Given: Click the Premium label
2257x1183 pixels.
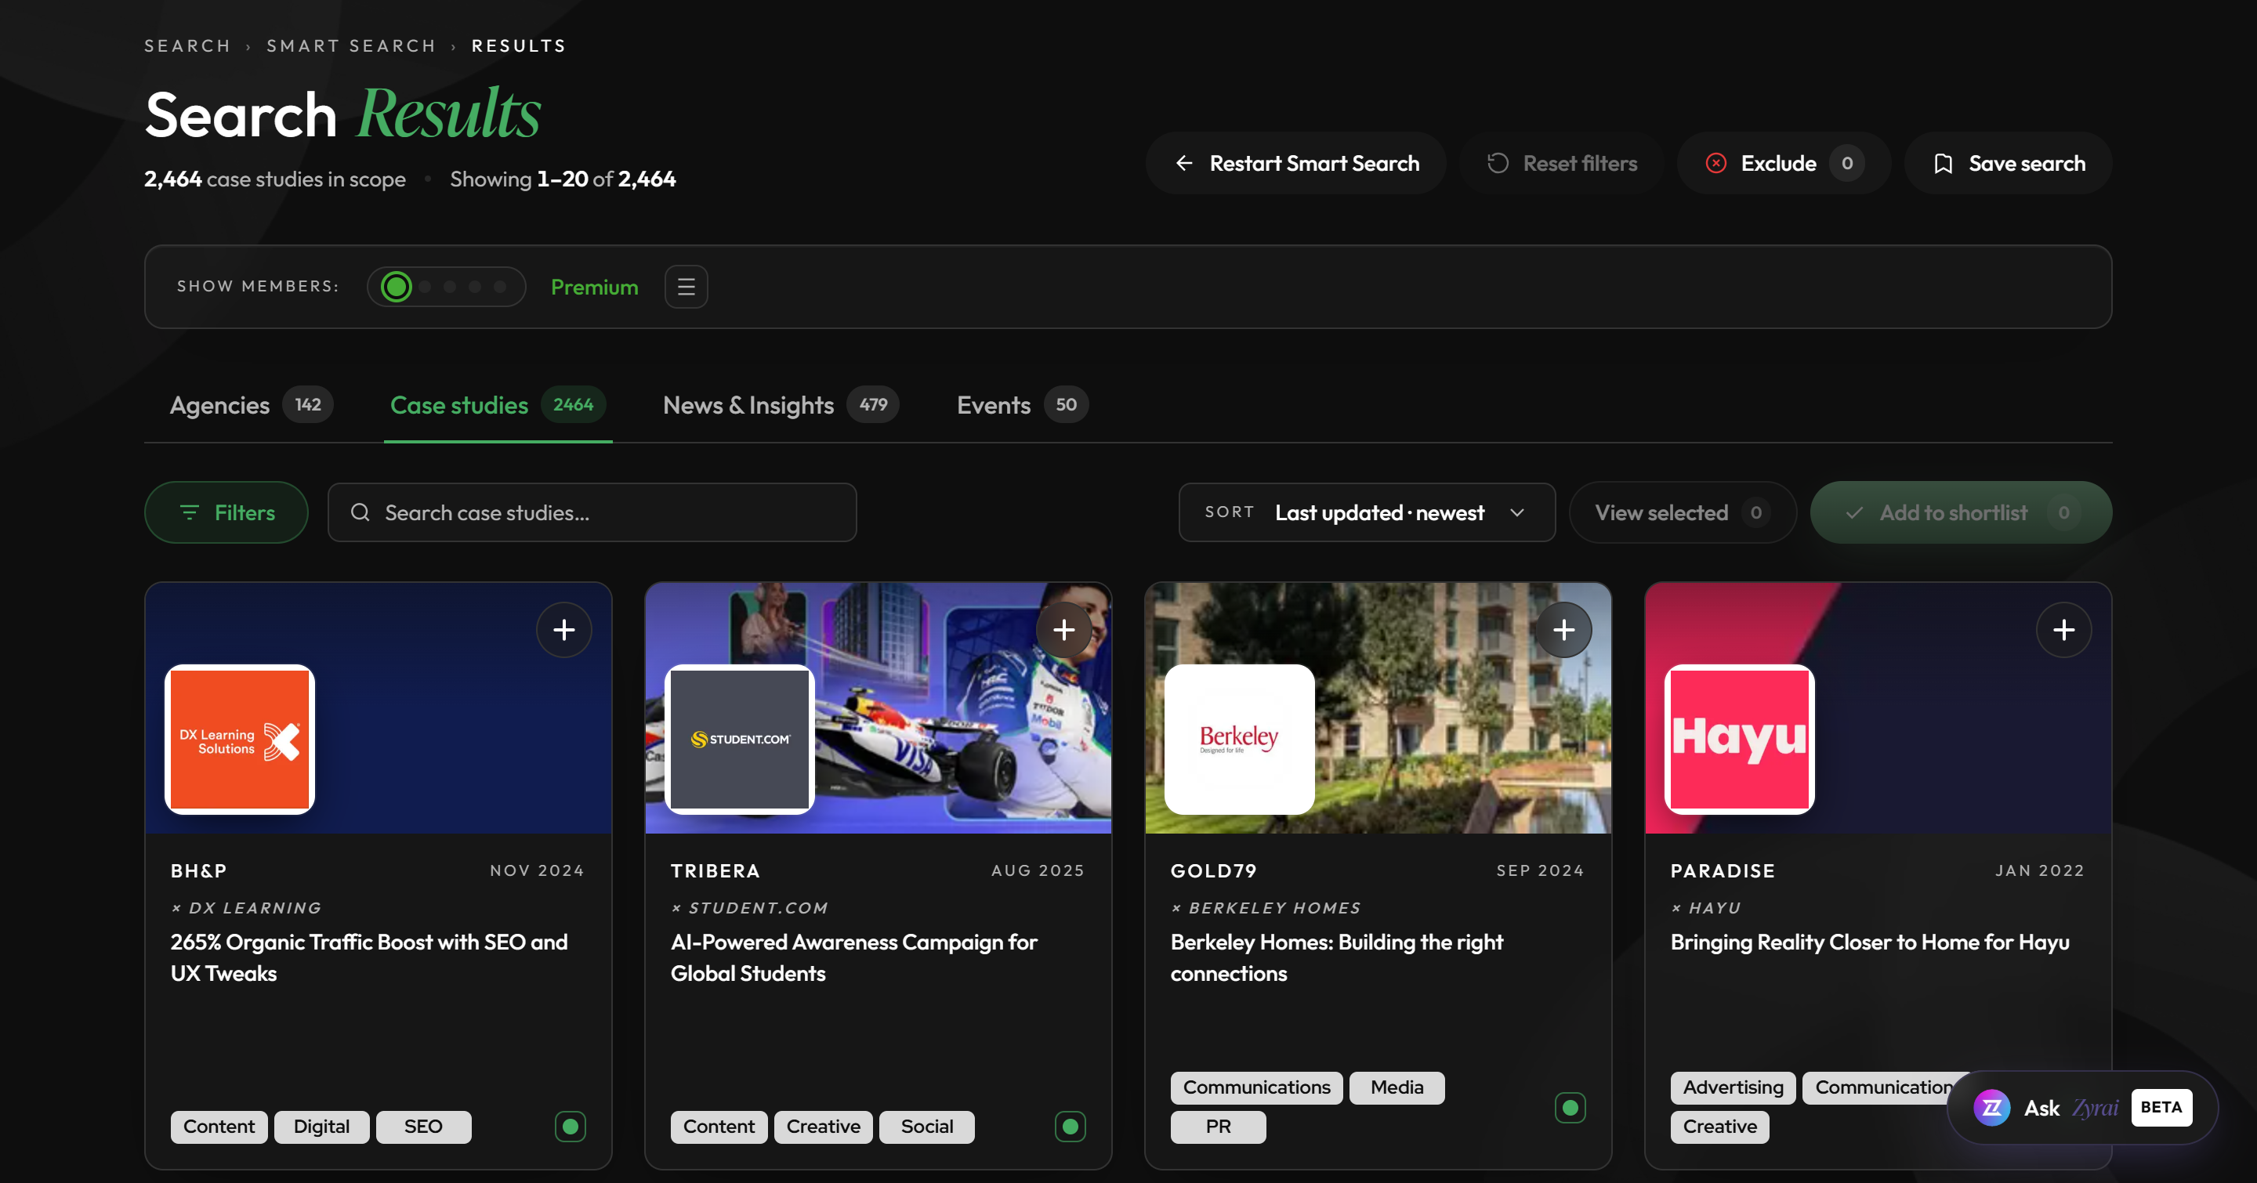Looking at the screenshot, I should click(x=594, y=286).
